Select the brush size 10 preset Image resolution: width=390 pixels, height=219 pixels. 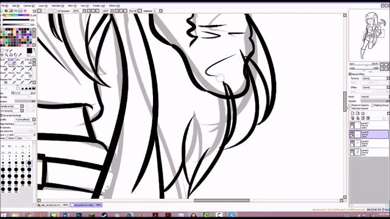3,164
